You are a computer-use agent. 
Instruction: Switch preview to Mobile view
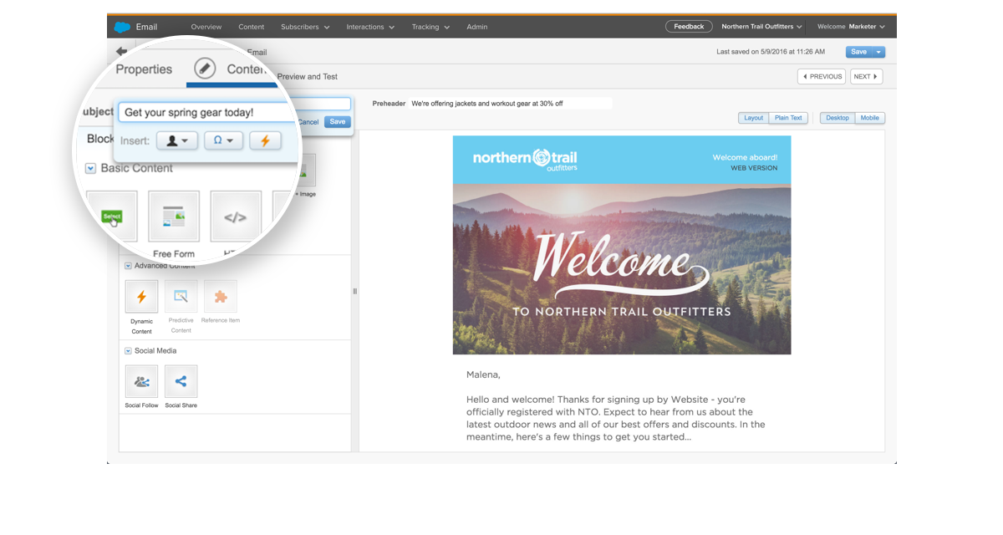tap(869, 118)
